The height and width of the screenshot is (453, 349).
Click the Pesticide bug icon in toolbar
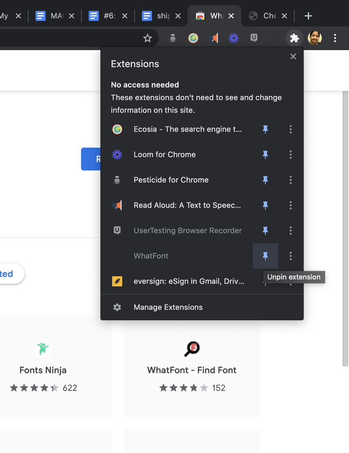(173, 38)
